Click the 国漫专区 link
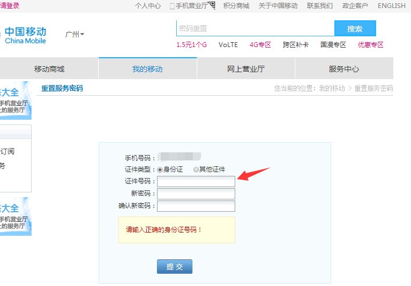411x286 pixels. [333, 45]
